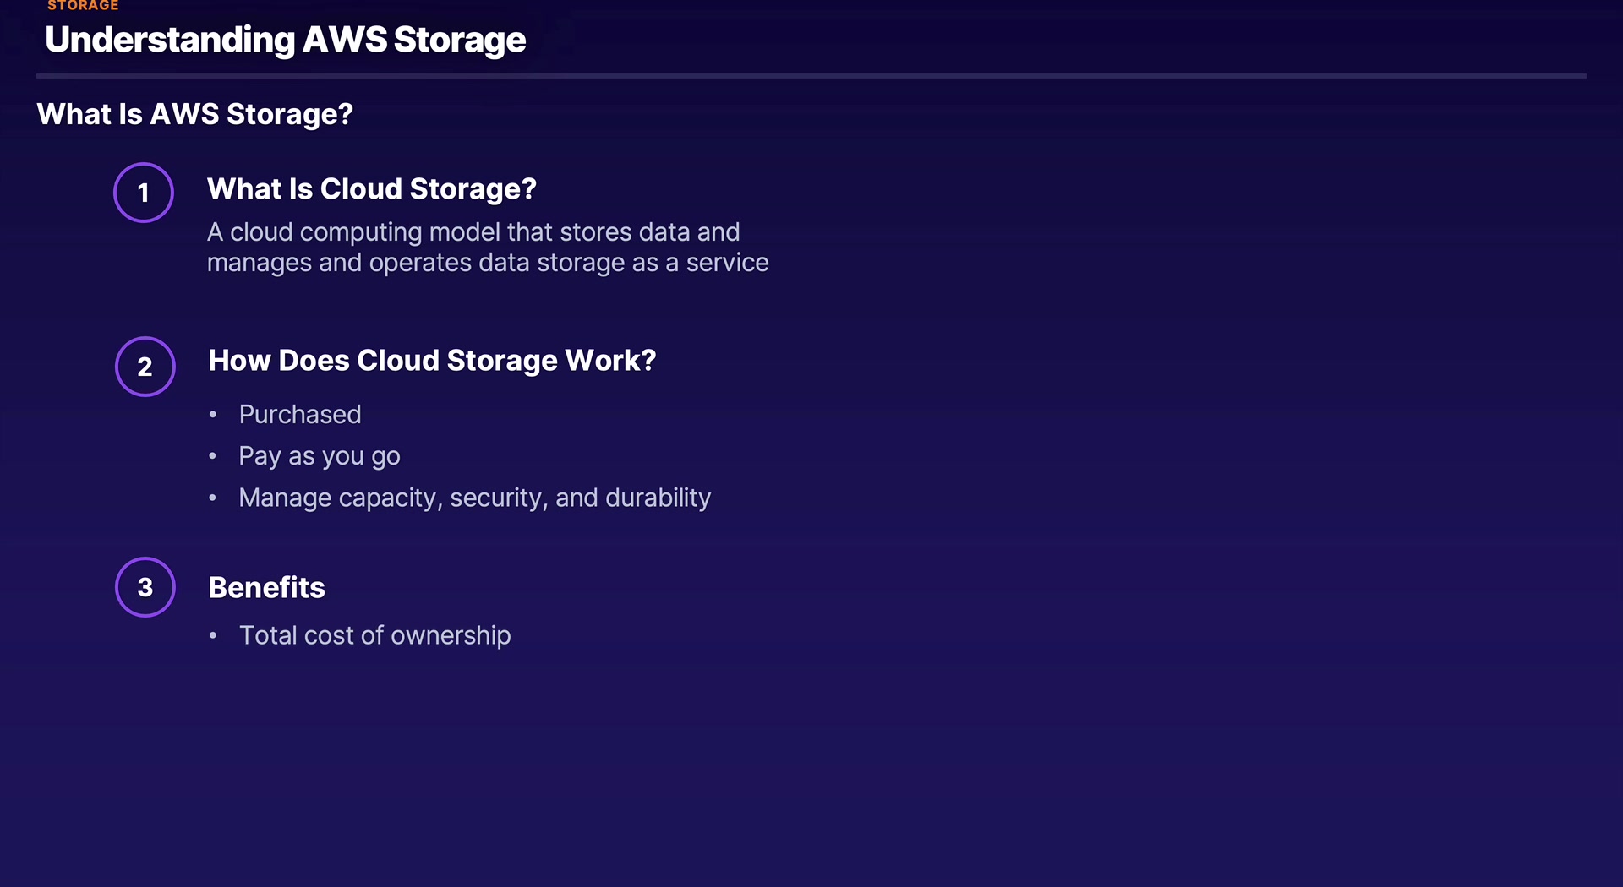Click the Pay as you go bullet
Image resolution: width=1623 pixels, height=887 pixels.
319,456
